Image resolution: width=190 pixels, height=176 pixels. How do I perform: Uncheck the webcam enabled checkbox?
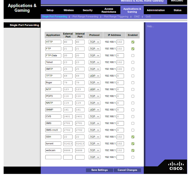[x=133, y=150]
